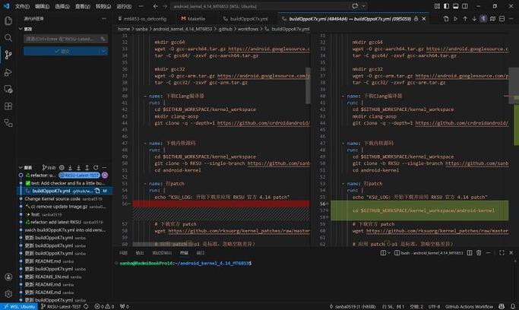Open commit button dropdown arrow
The height and width of the screenshot is (310, 519).
103,51
